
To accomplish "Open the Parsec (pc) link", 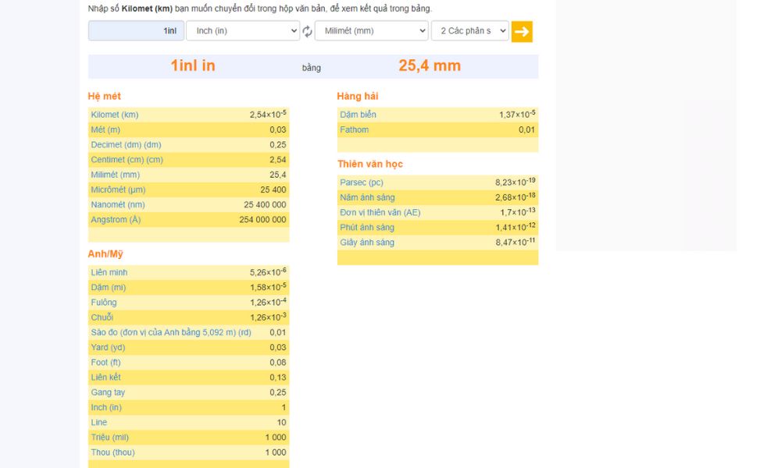I will [362, 183].
